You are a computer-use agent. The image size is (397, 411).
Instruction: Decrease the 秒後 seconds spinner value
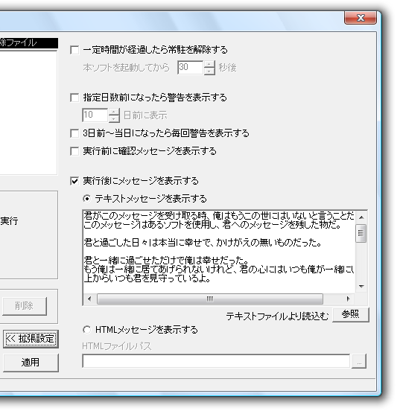[x=209, y=71]
